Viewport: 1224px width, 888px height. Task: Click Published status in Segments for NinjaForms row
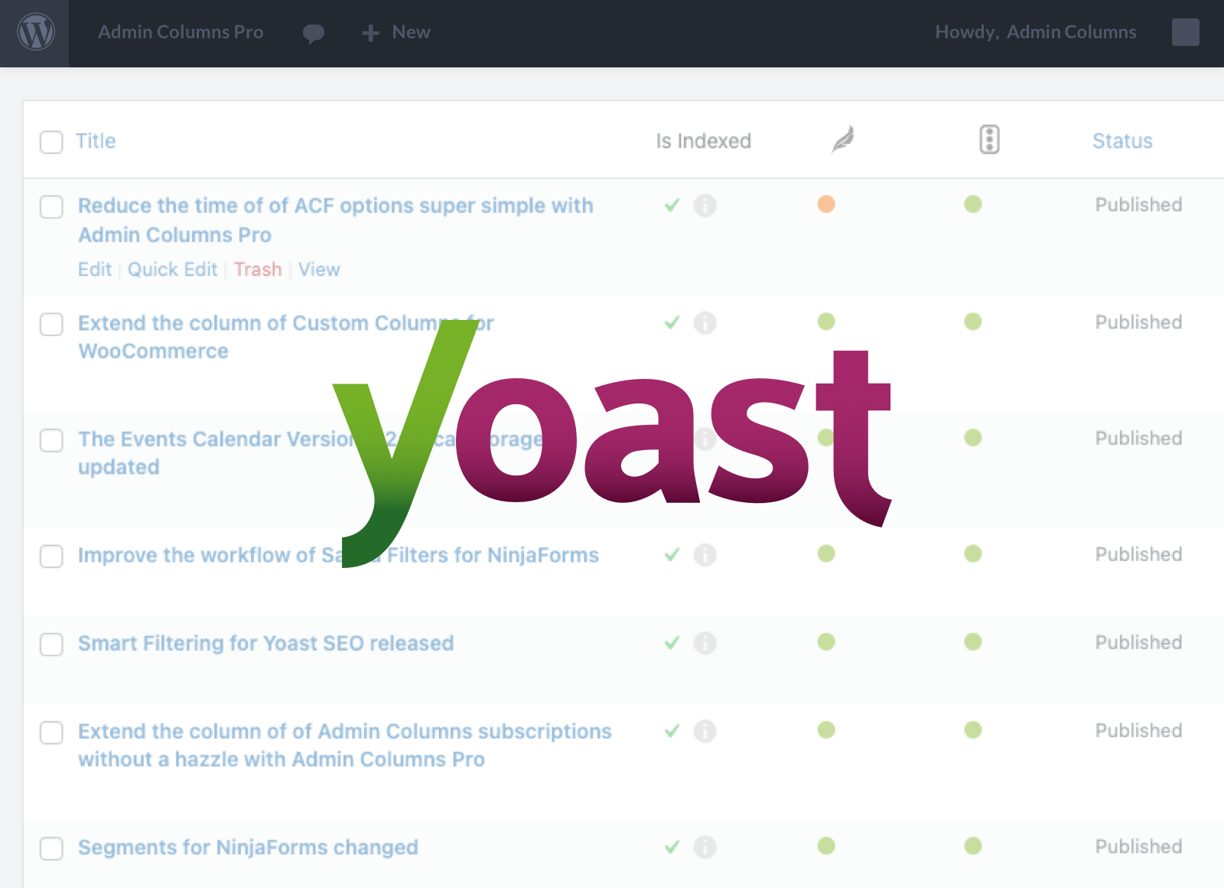click(x=1138, y=847)
